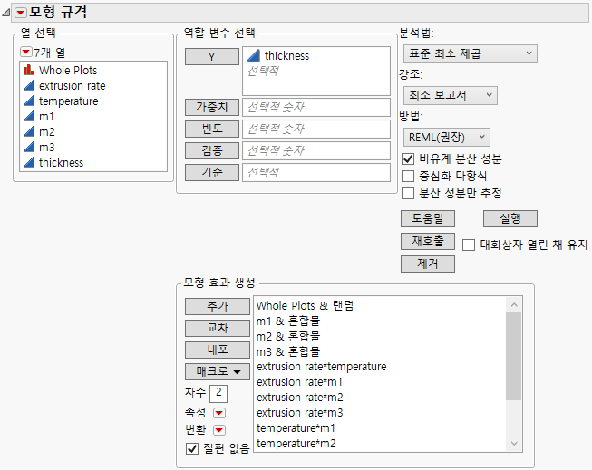This screenshot has width=592, height=470.
Task: Click the 재호출 button
Action: (428, 241)
